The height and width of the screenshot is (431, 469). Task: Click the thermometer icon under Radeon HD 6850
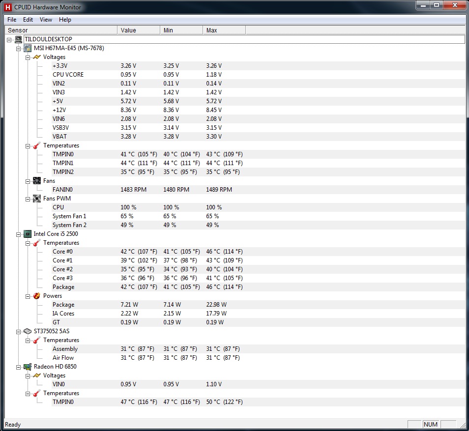(37, 393)
